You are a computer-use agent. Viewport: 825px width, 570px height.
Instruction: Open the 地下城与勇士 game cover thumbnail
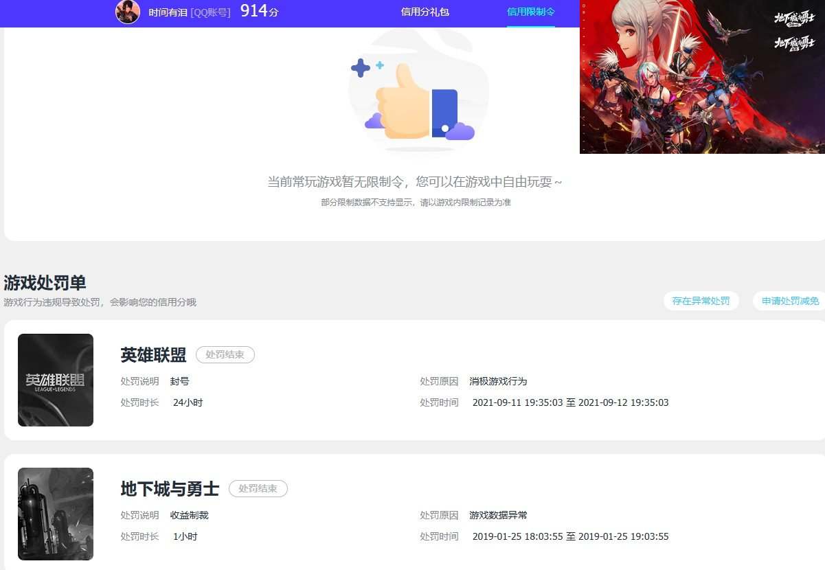point(56,514)
